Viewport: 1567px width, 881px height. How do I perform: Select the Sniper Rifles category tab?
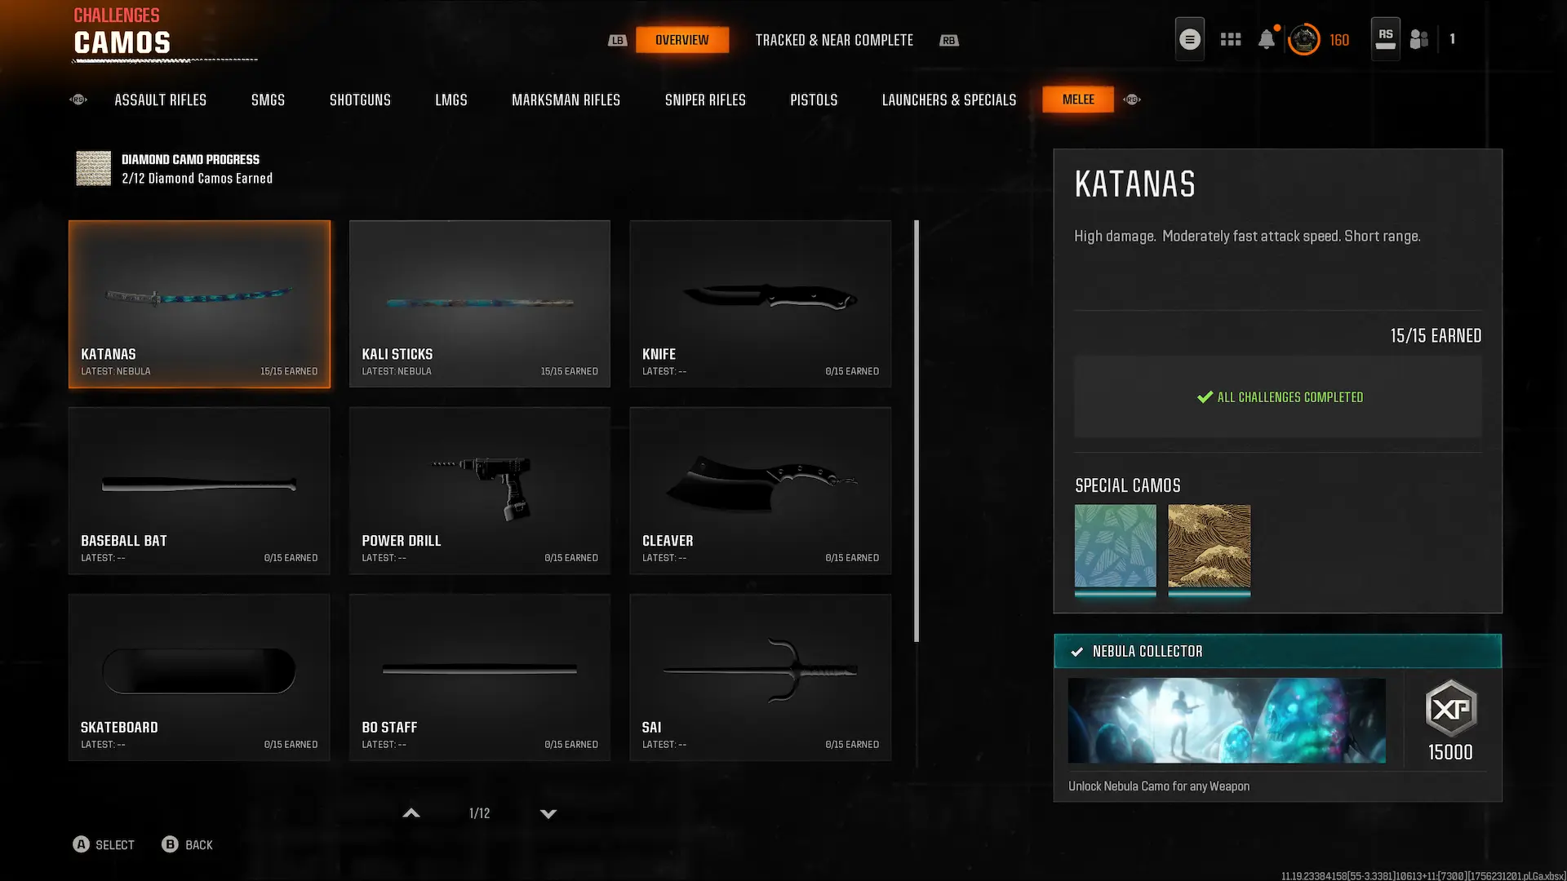[705, 100]
